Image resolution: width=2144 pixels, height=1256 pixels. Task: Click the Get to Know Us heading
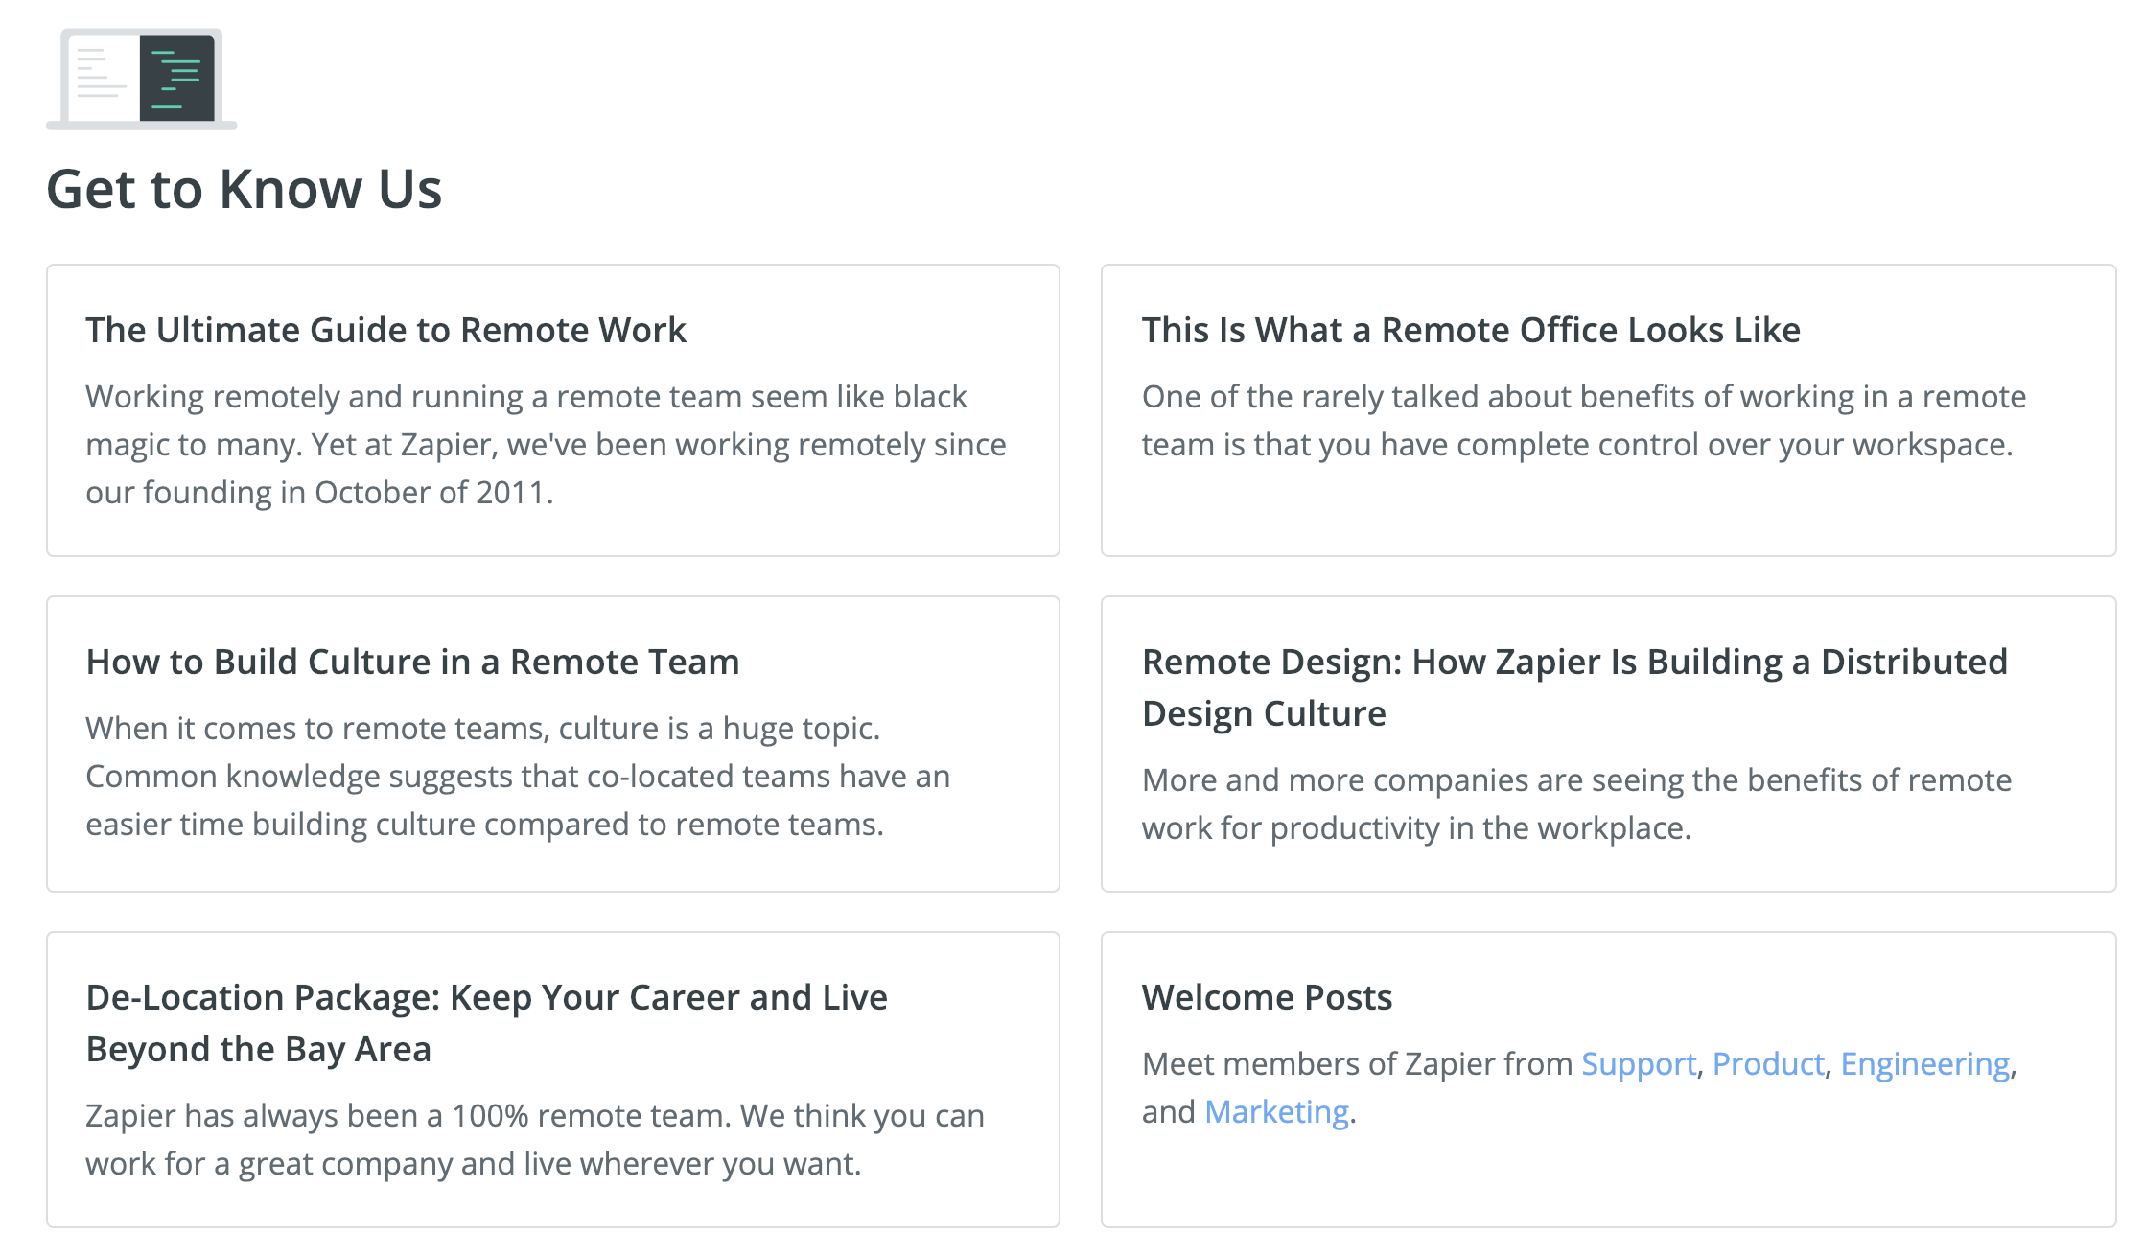coord(245,189)
